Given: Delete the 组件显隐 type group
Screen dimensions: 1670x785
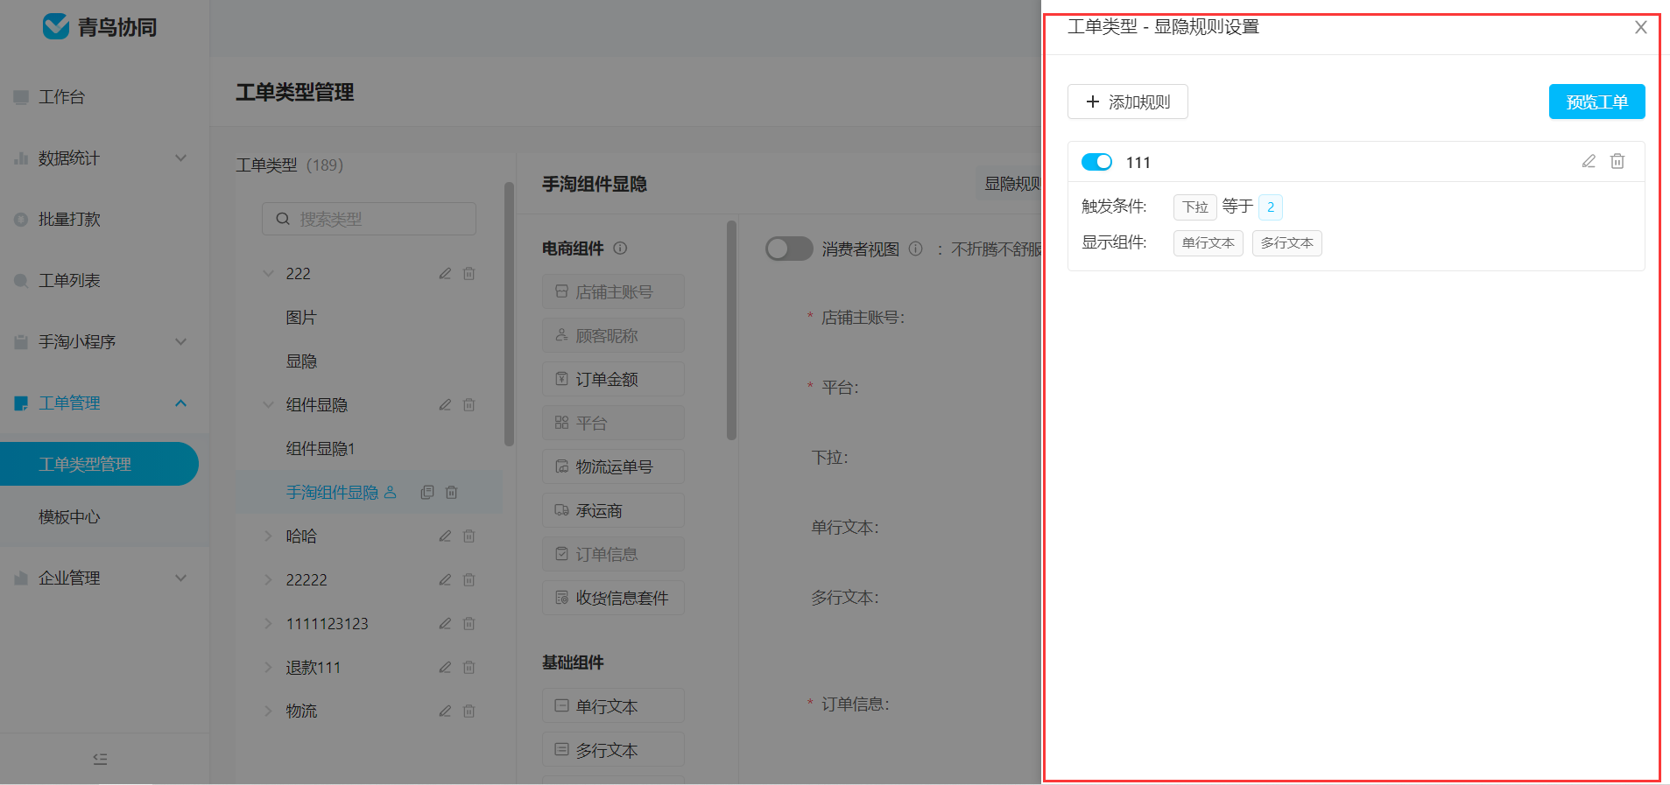Looking at the screenshot, I should (469, 404).
